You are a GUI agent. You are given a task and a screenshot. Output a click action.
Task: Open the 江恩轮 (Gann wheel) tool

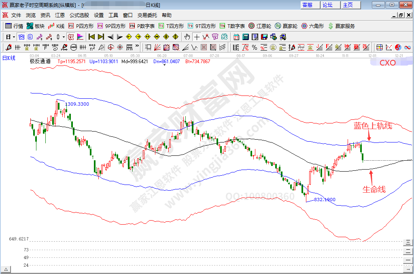tap(259, 26)
